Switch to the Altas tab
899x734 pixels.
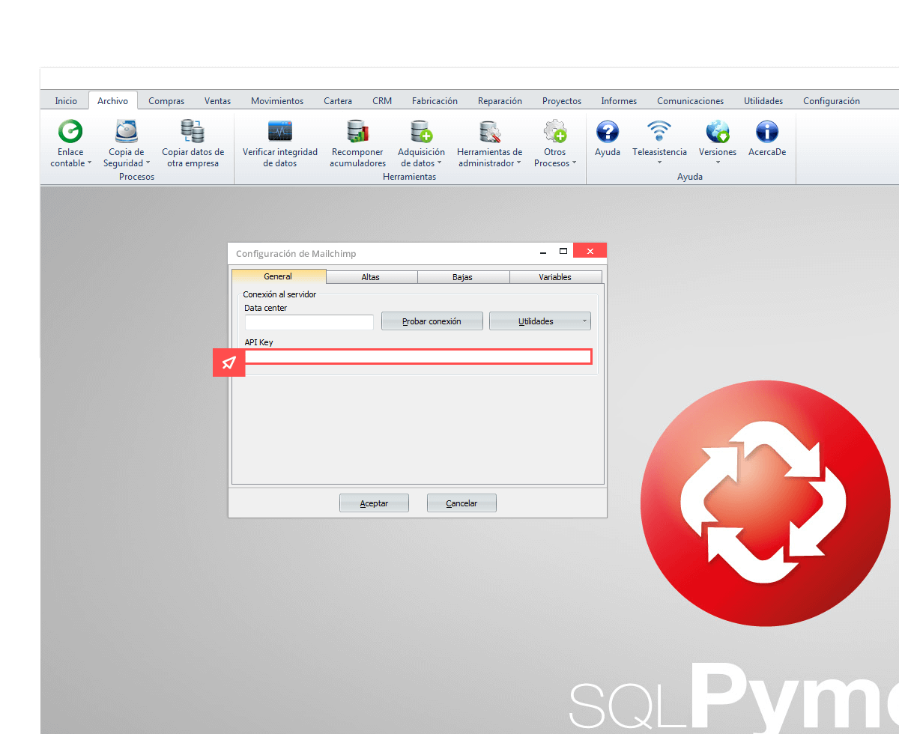pyautogui.click(x=371, y=277)
